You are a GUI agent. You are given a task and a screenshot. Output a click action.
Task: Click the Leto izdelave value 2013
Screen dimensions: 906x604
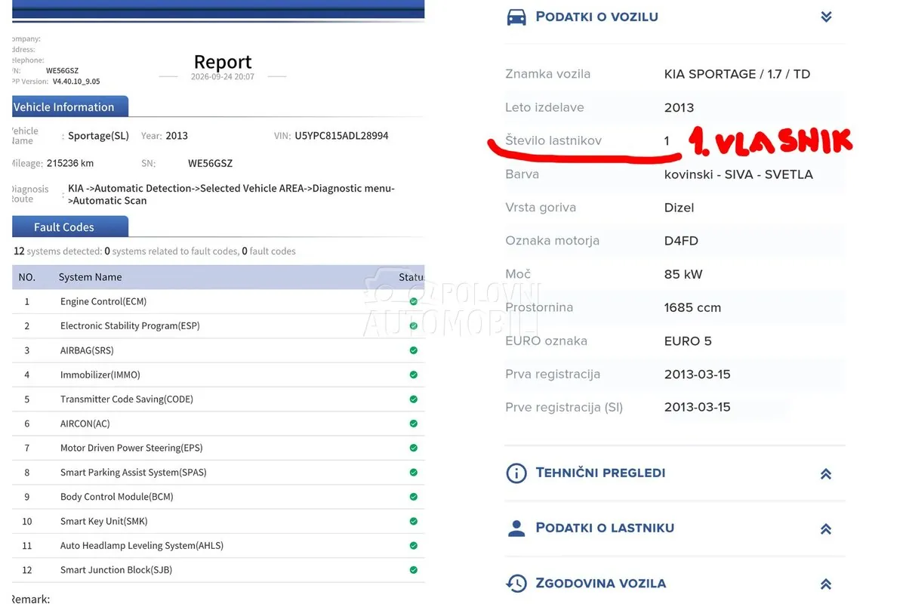coord(679,107)
